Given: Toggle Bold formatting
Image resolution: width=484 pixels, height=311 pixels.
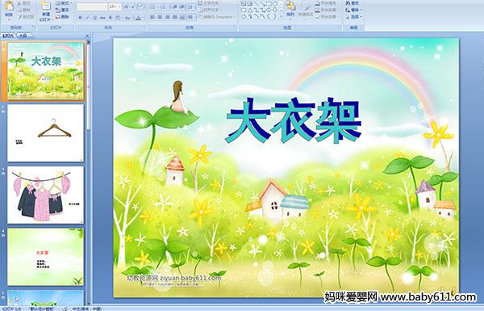Looking at the screenshot, I should click(x=80, y=18).
